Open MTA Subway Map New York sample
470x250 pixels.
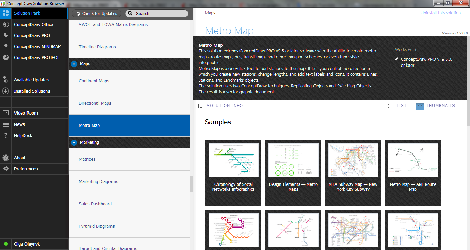pyautogui.click(x=353, y=173)
